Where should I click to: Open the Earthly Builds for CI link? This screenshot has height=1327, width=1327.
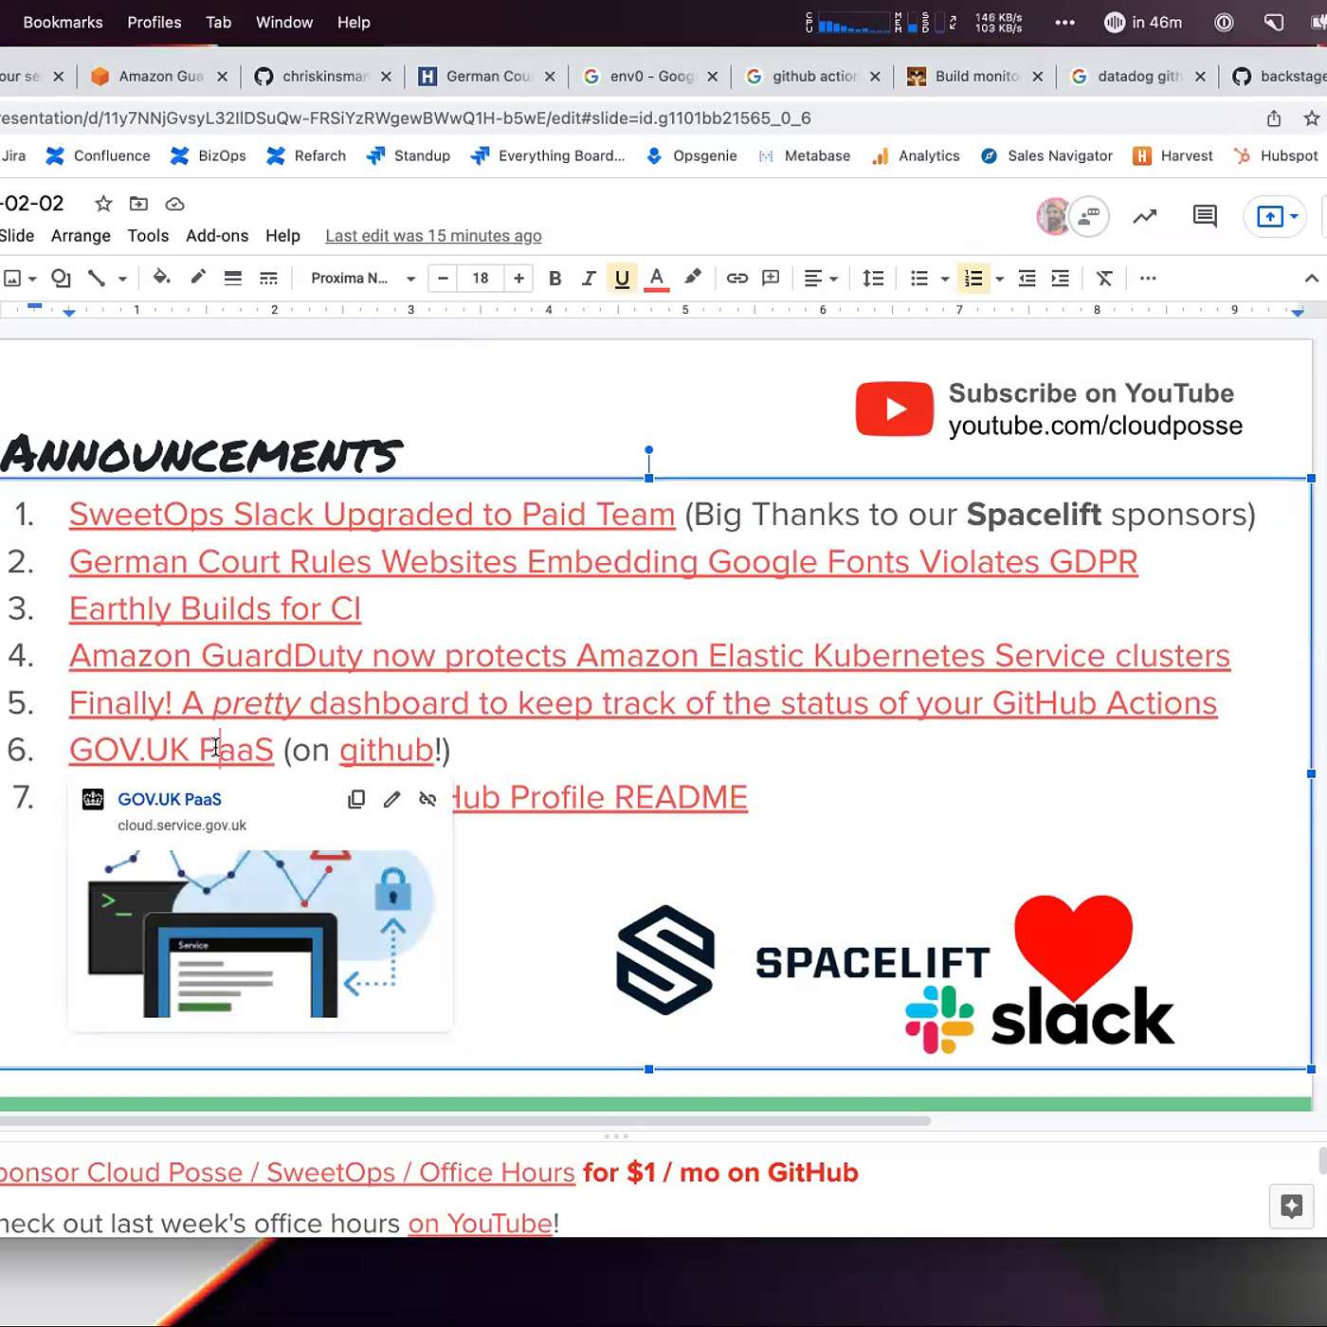tap(215, 609)
